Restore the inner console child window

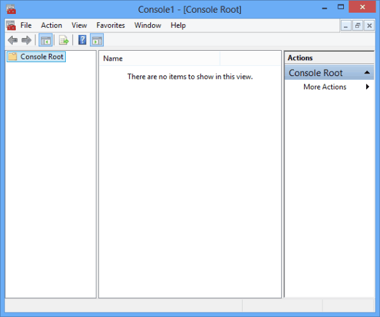click(357, 26)
